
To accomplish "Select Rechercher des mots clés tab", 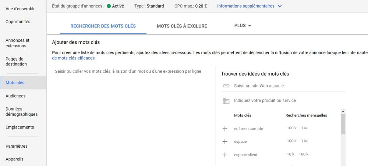I will pyautogui.click(x=103, y=26).
